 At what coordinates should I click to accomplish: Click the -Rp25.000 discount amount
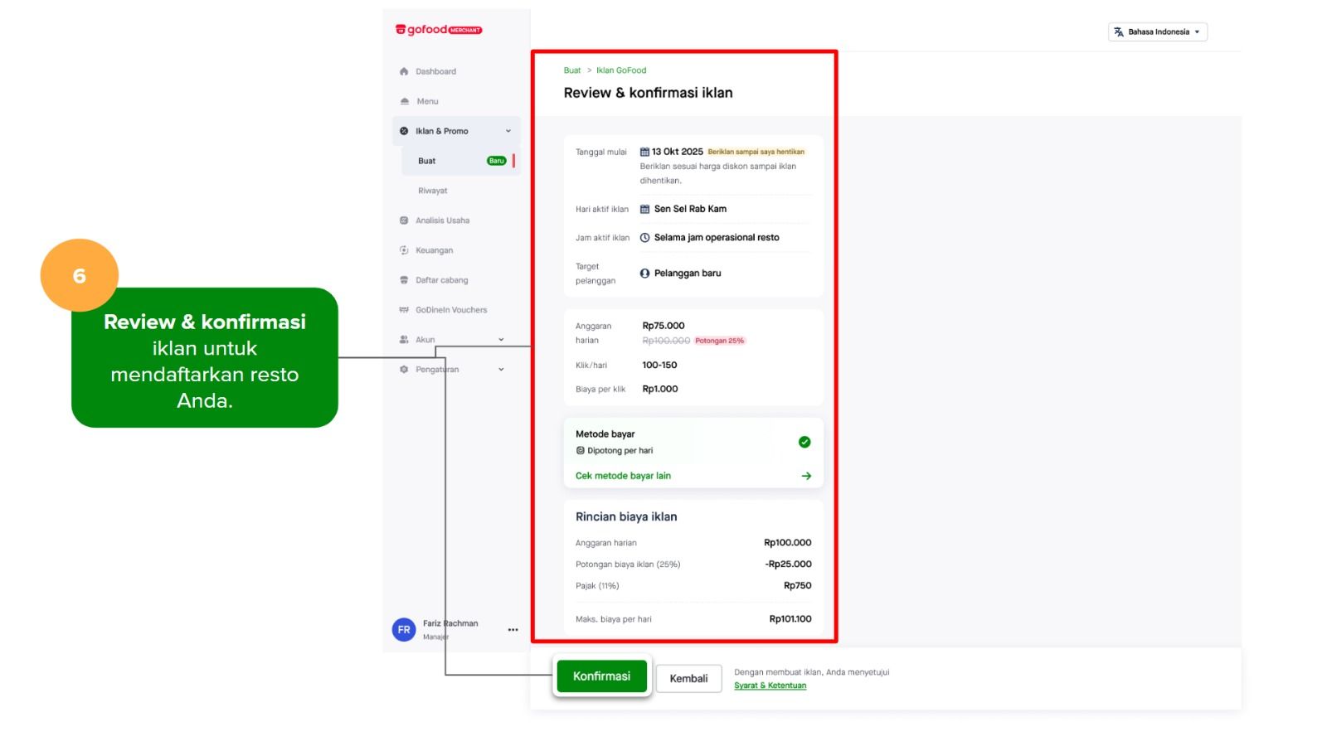point(788,564)
